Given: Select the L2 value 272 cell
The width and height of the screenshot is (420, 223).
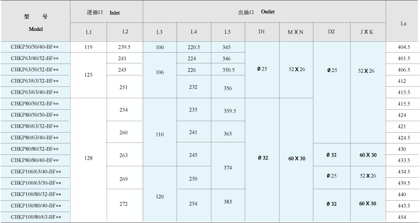Looking at the screenshot, I should (x=124, y=205).
